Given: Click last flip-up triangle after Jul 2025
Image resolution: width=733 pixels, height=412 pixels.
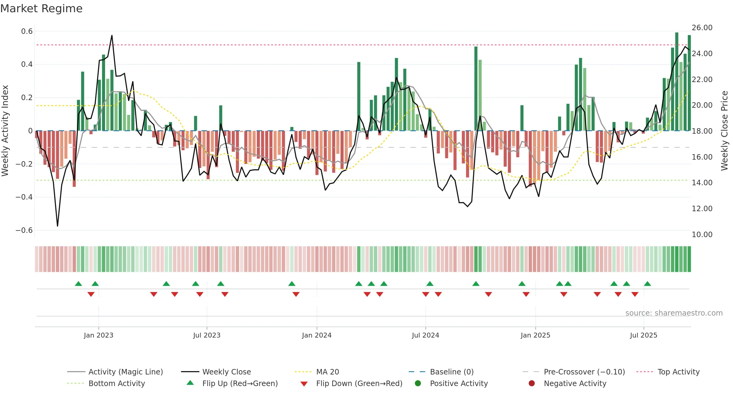Looking at the screenshot, I should [x=647, y=284].
